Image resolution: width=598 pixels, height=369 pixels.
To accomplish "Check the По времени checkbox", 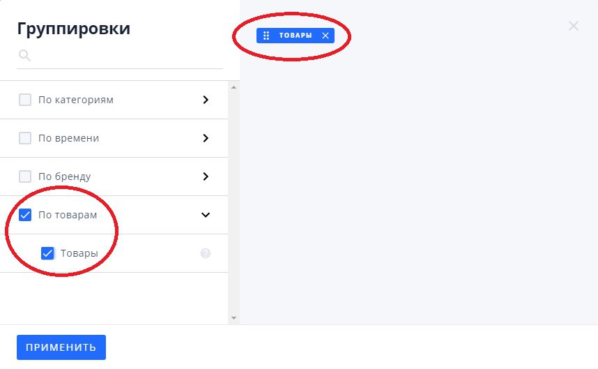I will click(25, 138).
